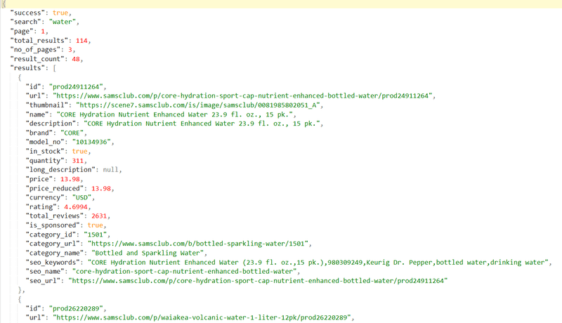Select the in_stock value true
Image resolution: width=562 pixels, height=323 pixels.
[x=79, y=151]
